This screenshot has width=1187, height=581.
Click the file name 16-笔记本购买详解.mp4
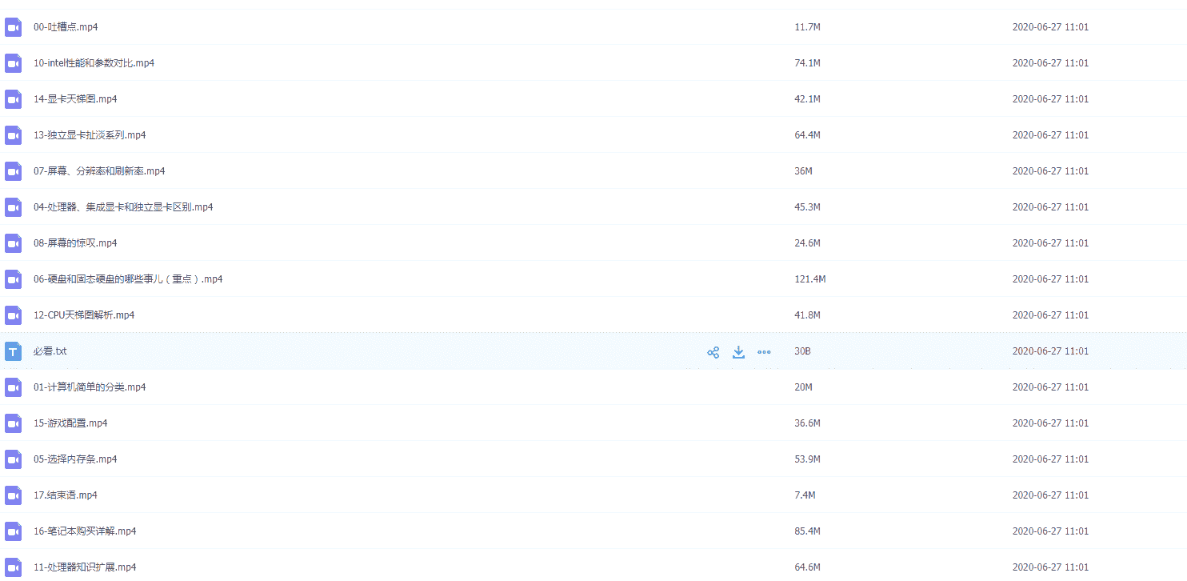[x=85, y=531]
